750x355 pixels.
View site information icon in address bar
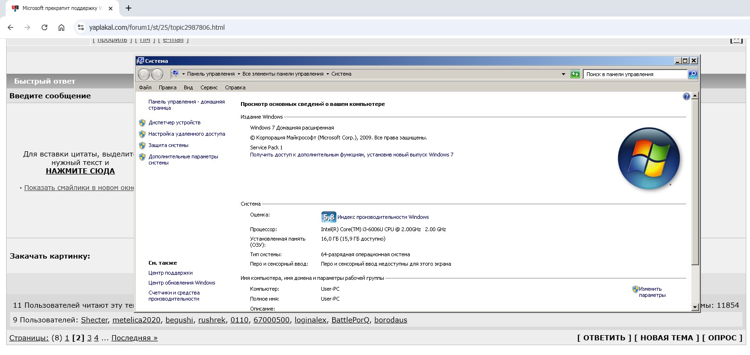point(81,27)
